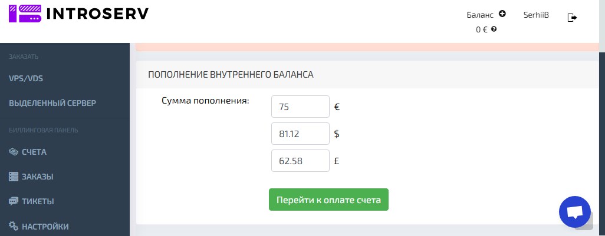The height and width of the screenshot is (236, 605).
Task: Click the plus icon next to Баланс
Action: pyautogui.click(x=502, y=14)
